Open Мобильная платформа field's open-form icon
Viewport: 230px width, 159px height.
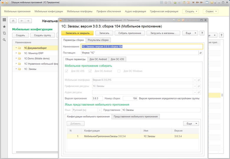coord(199,80)
